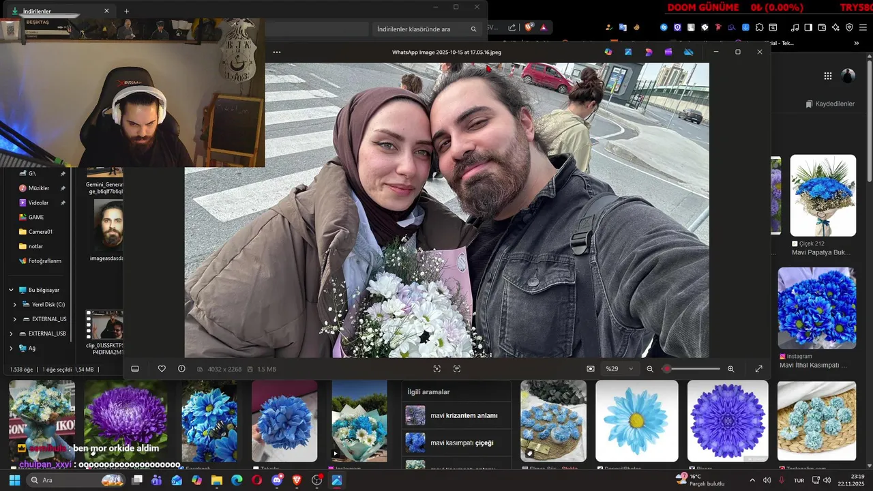Show file info for the WhatsApp image
This screenshot has height=491, width=873.
(181, 369)
